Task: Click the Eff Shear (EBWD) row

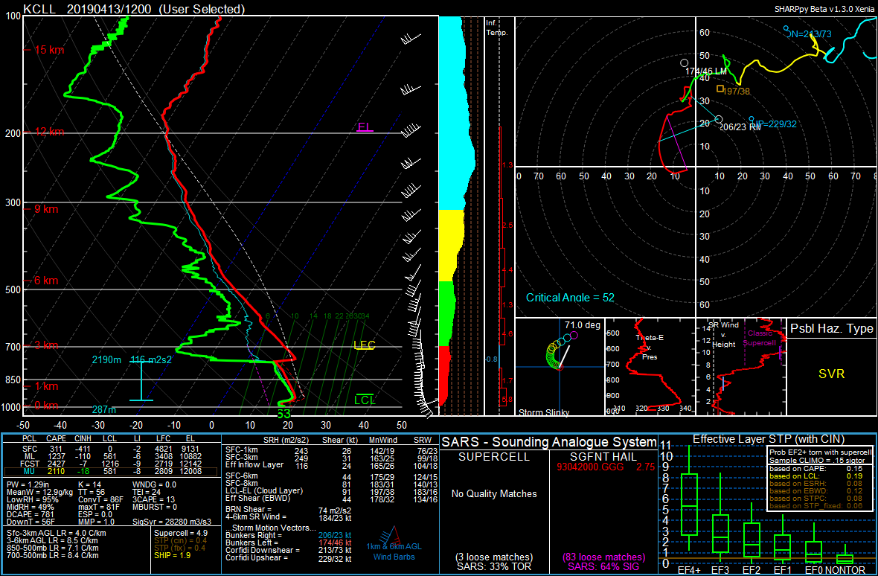Action: tap(330, 498)
